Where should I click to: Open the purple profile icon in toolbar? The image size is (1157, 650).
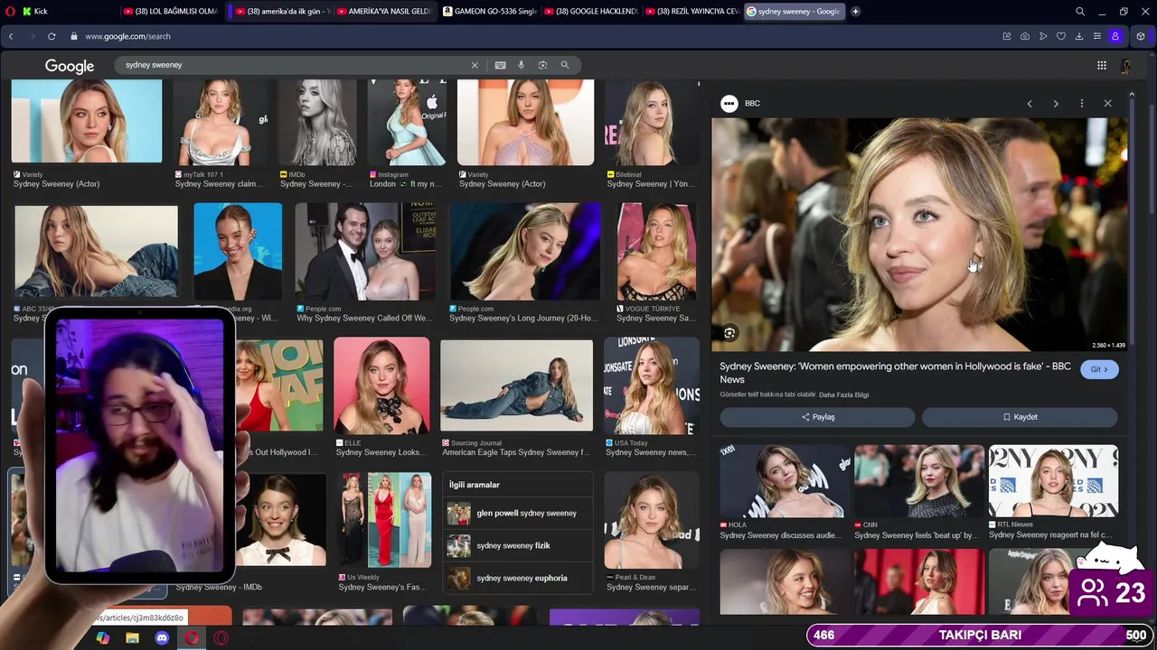click(x=1115, y=36)
